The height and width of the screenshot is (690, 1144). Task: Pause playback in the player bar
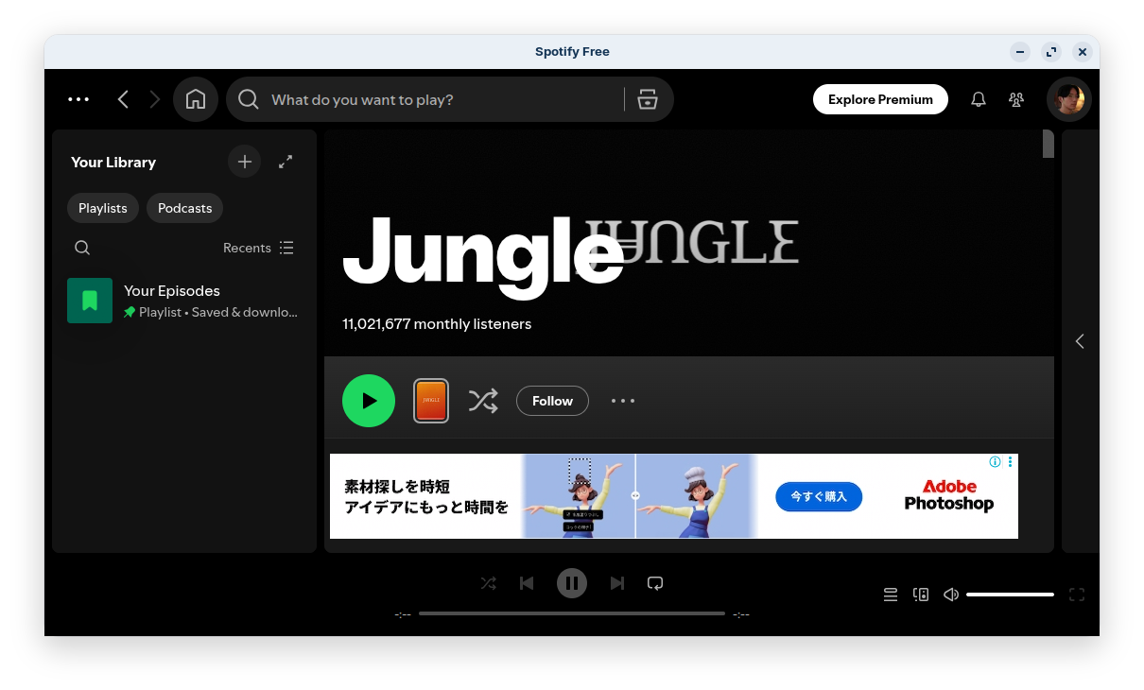click(x=572, y=583)
